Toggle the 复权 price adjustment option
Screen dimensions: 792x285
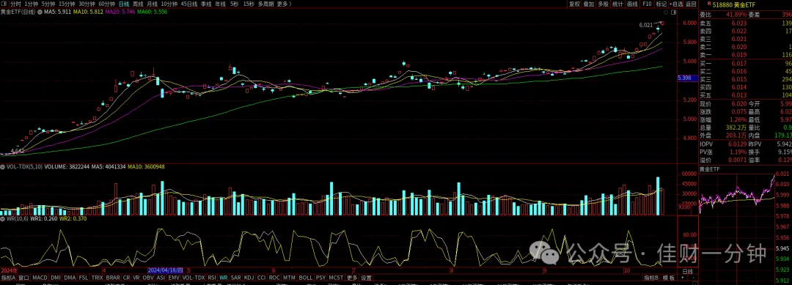click(x=574, y=4)
